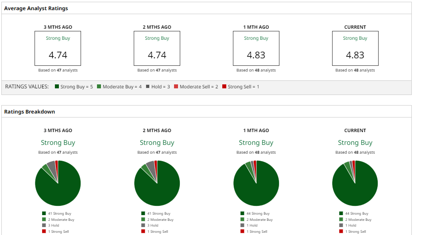This screenshot has height=235, width=422.
Task: Click 'Based on 48 analysts' in Current breakdown
Action: [355, 152]
